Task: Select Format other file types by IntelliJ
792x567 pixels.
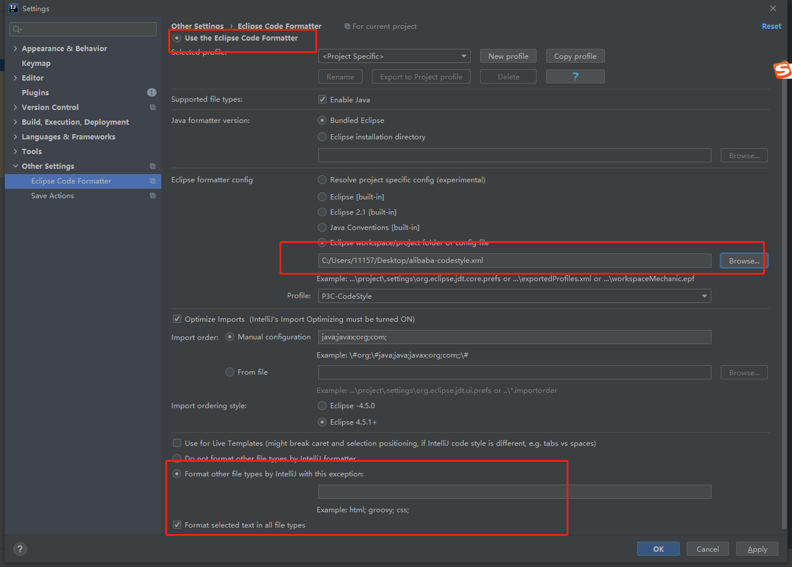Action: pos(177,473)
